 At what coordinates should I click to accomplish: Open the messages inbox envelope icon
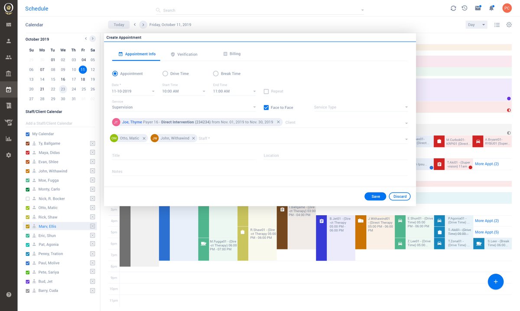(x=478, y=8)
